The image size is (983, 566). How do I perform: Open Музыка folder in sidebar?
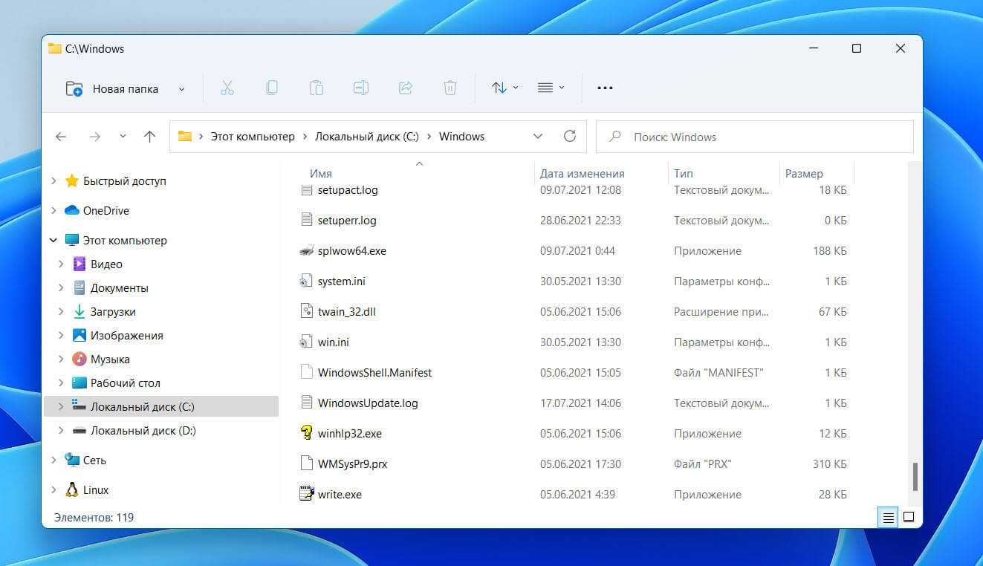coord(110,359)
